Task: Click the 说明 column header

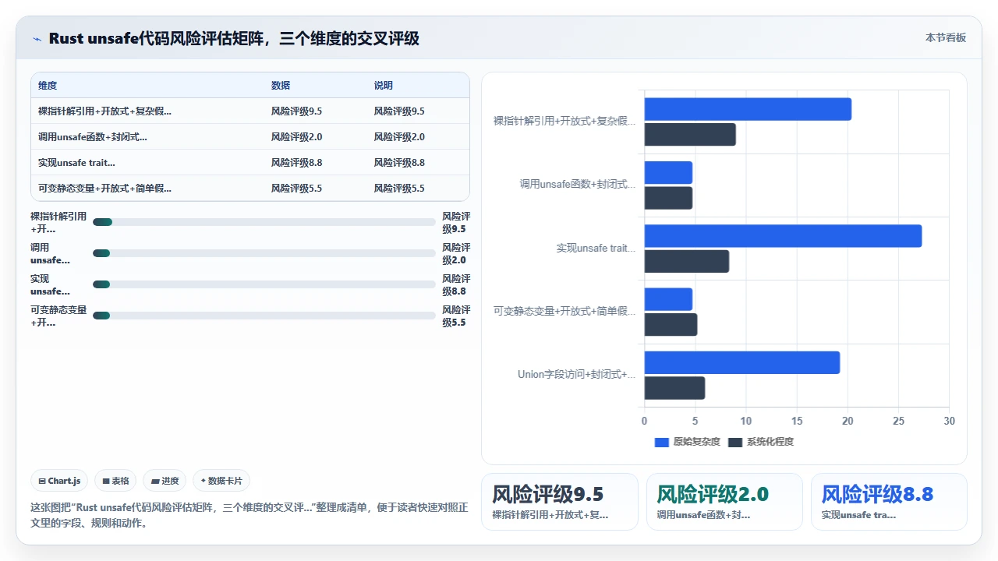Action: point(384,86)
